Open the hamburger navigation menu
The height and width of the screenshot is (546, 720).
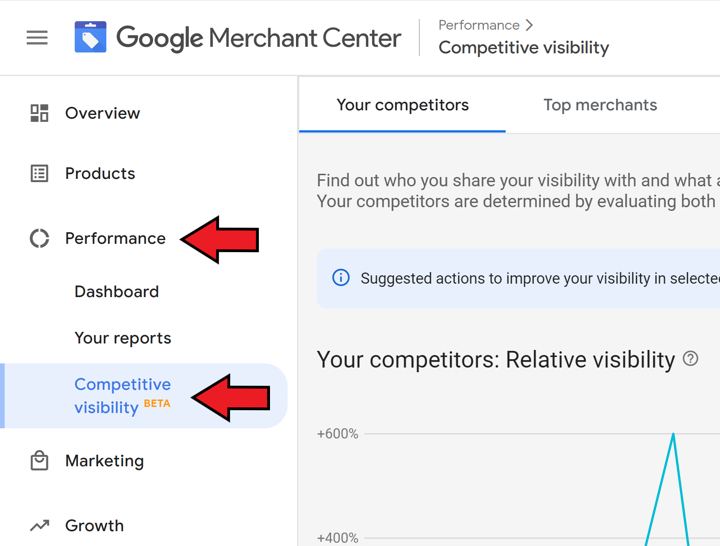coord(37,38)
